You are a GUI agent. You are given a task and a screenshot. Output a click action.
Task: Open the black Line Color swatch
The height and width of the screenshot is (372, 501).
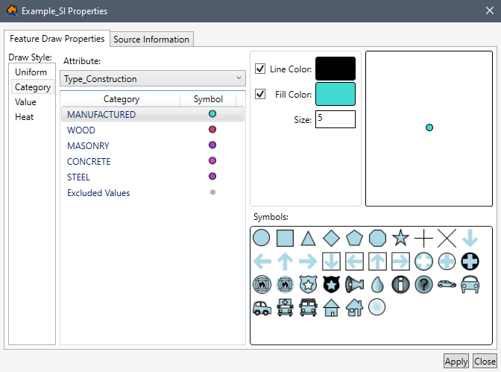point(335,69)
